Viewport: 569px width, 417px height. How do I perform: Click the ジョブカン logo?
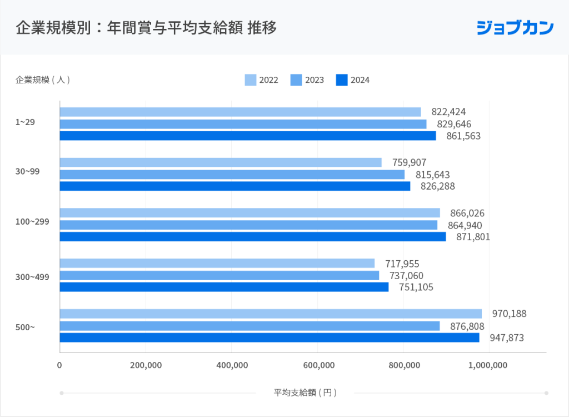[x=515, y=28]
